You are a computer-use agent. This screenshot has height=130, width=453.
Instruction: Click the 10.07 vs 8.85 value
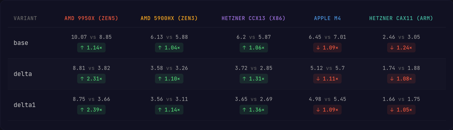[x=91, y=37]
